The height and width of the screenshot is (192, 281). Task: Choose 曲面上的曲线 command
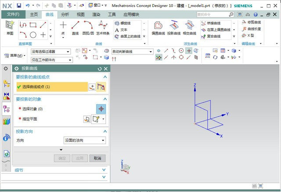click(x=128, y=36)
